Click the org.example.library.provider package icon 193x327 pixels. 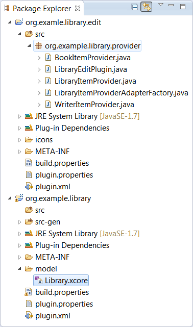click(x=39, y=46)
